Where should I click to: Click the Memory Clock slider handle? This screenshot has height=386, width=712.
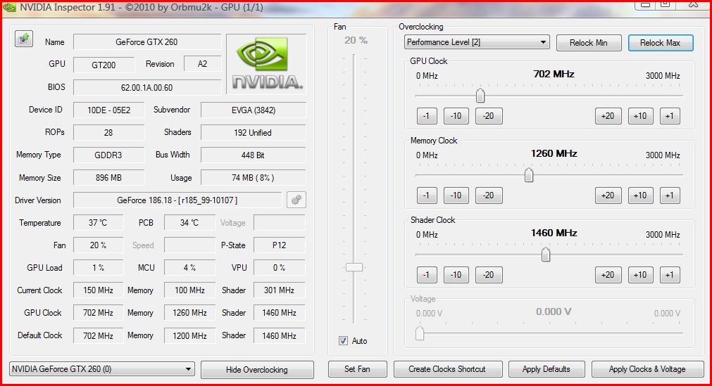pos(529,175)
